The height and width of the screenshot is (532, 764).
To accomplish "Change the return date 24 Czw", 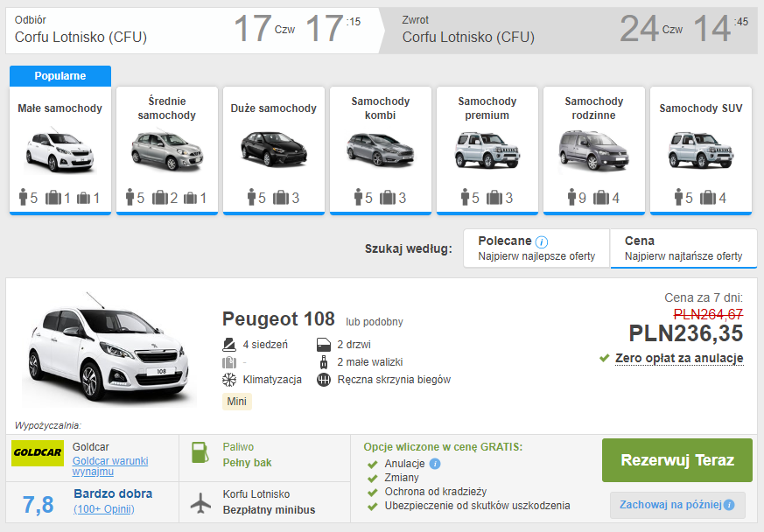I will [651, 29].
